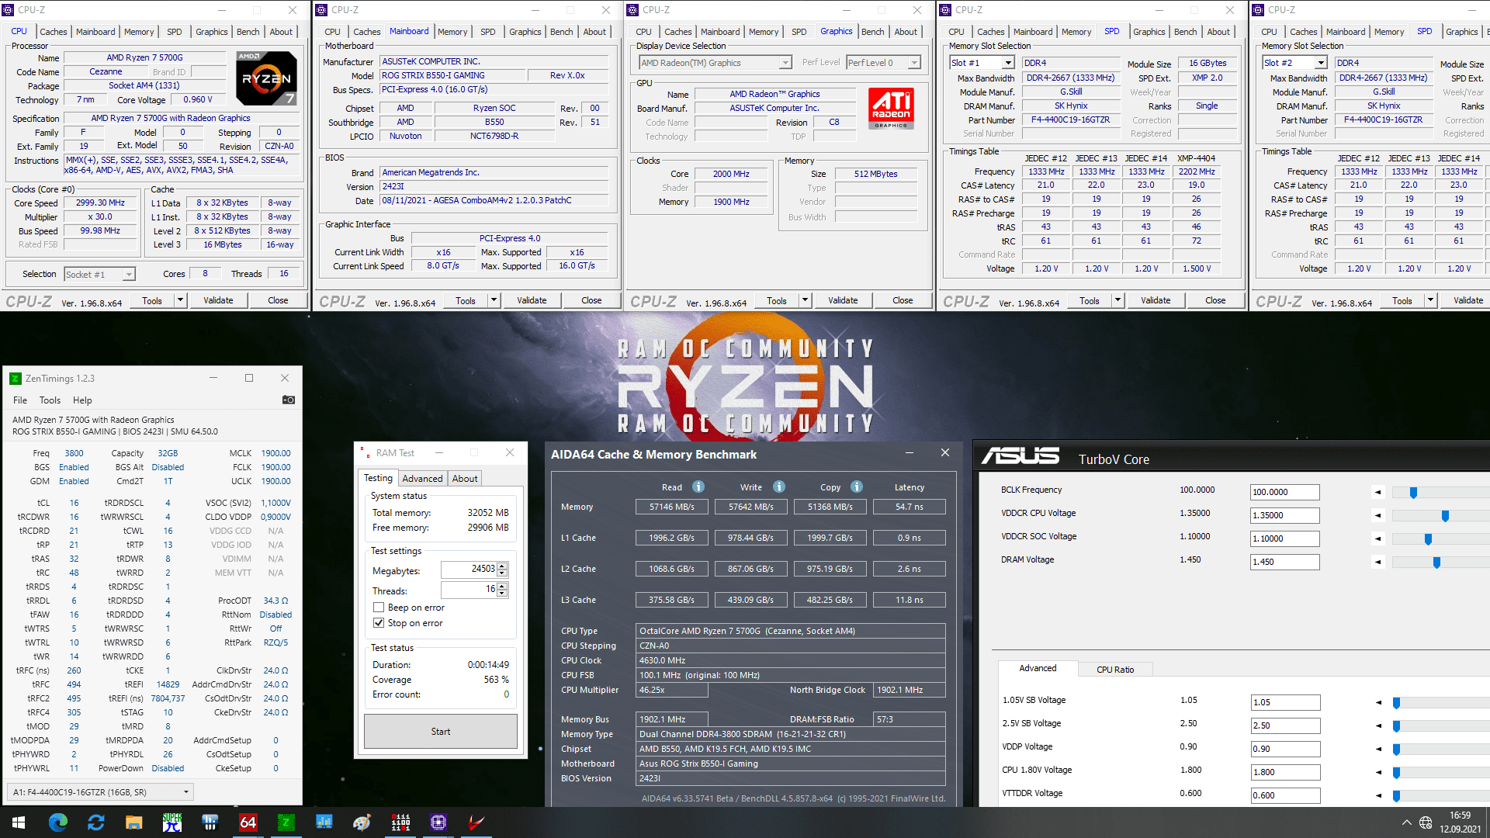Image resolution: width=1490 pixels, height=838 pixels.
Task: Click the DRAM Voltage decrease arrow
Action: point(1378,562)
